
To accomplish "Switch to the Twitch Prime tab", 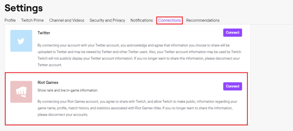I will point(32,20).
